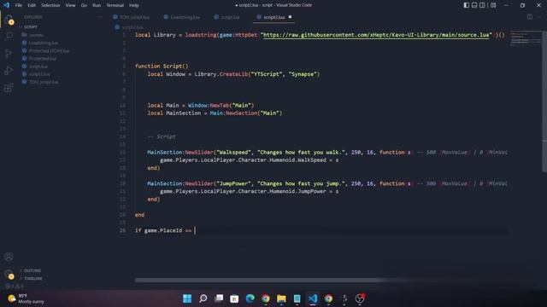547x307 pixels.
Task: Click the '-- Script' comment line
Action: tap(162, 136)
